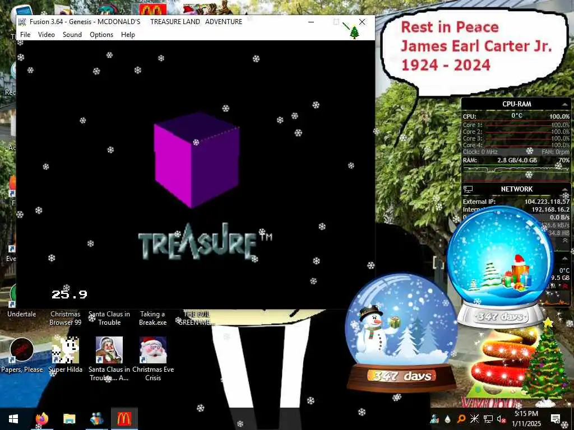Open the Messenger taskbar icon
The height and width of the screenshot is (430, 574).
(96, 419)
